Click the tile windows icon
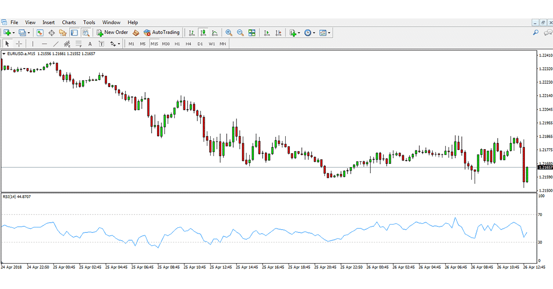This screenshot has width=553, height=289. click(x=252, y=33)
